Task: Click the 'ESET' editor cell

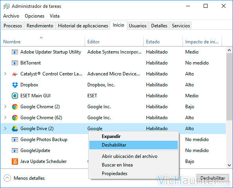Action: click(x=92, y=96)
